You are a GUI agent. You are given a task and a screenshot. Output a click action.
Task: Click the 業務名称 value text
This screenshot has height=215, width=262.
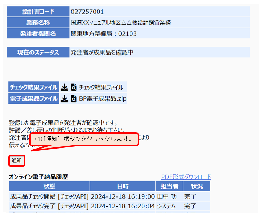click(x=120, y=23)
